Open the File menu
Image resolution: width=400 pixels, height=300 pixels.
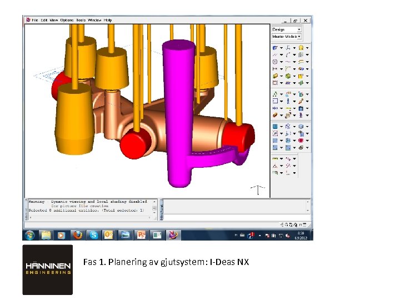(x=34, y=20)
